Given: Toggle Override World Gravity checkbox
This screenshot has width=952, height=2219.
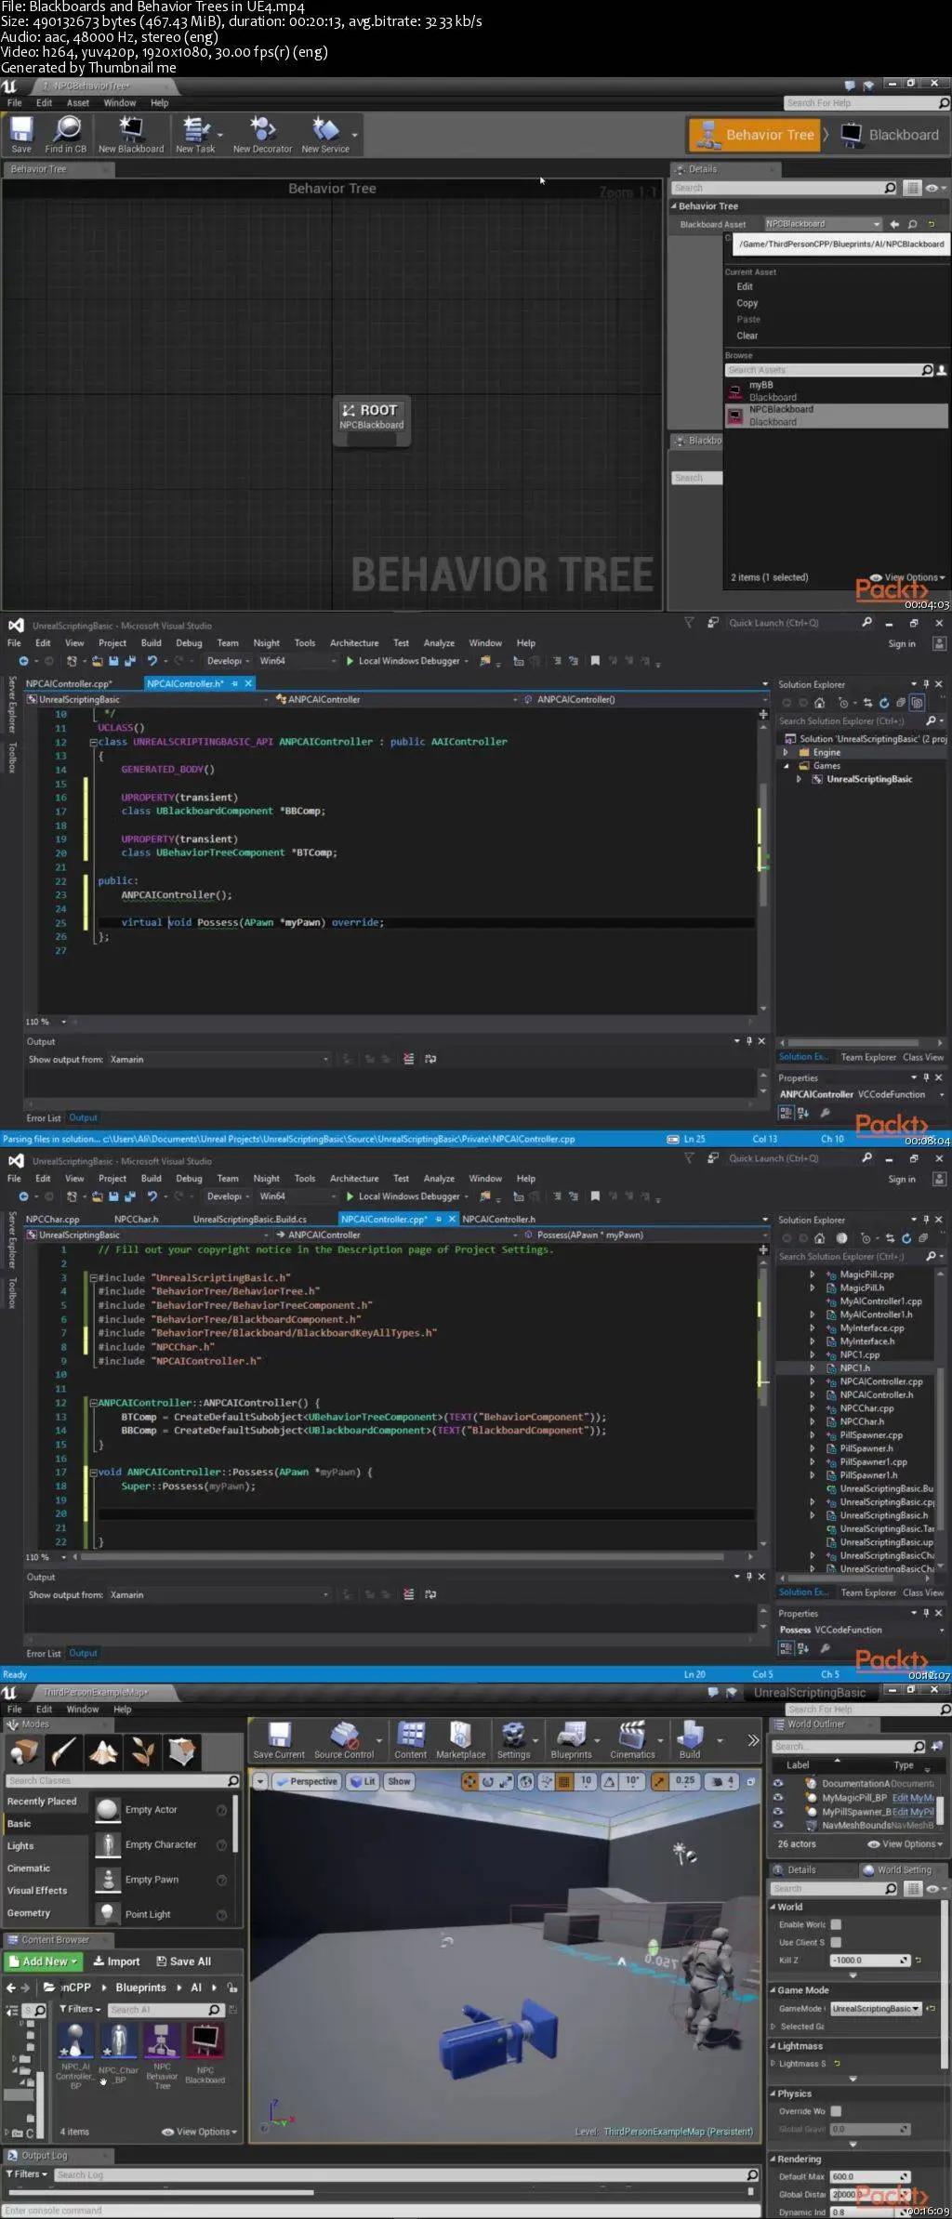Looking at the screenshot, I should [x=836, y=2111].
